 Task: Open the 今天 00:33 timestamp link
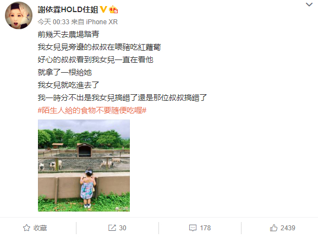pos(53,21)
